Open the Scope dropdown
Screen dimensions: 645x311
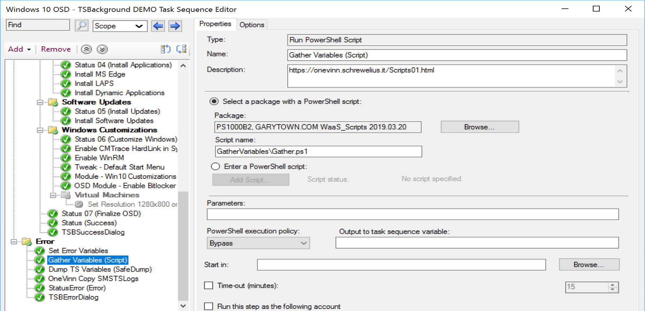tap(120, 26)
